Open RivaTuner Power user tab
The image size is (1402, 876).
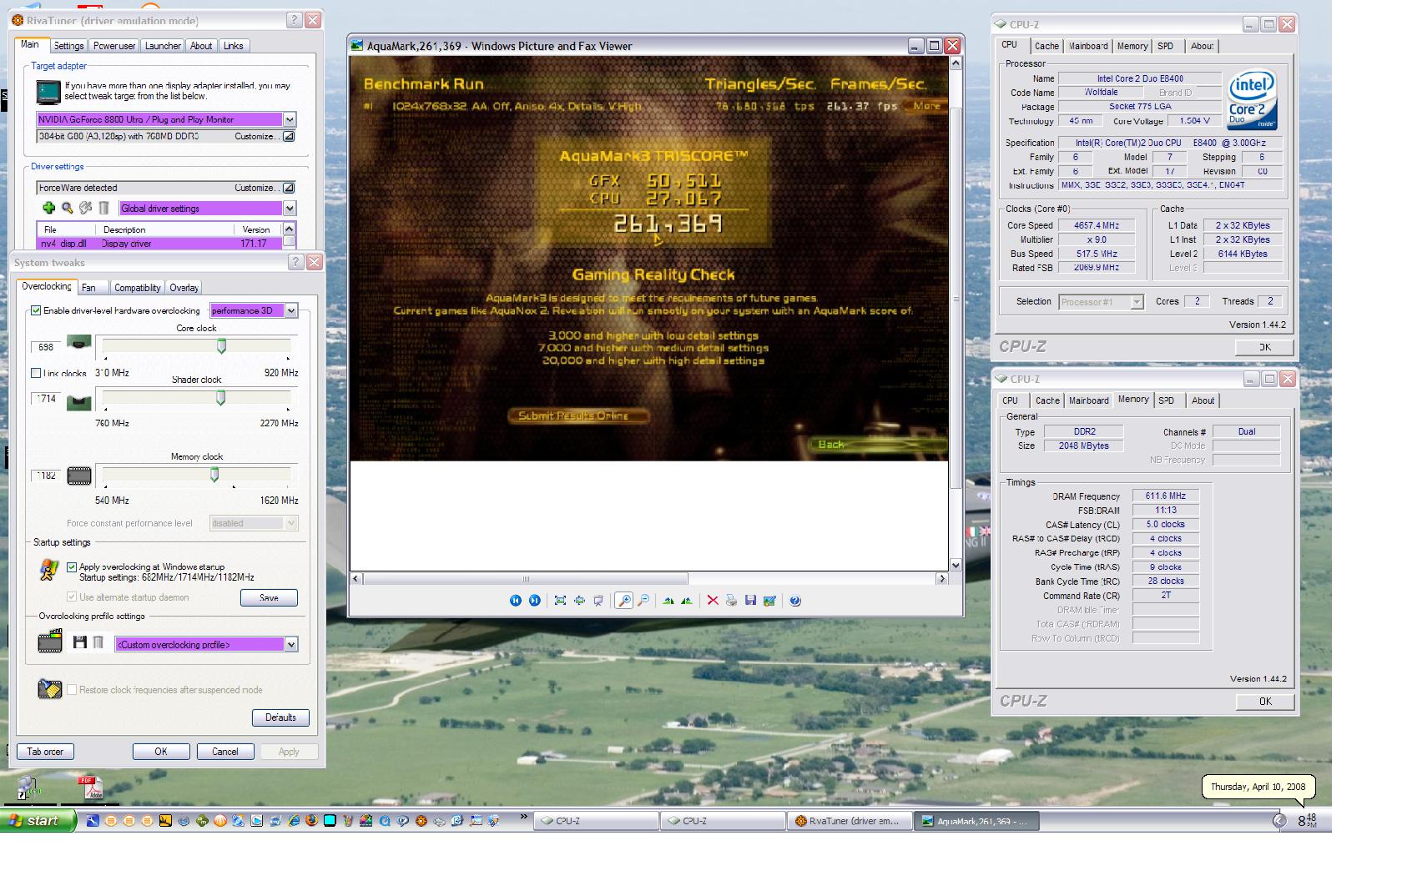[114, 46]
